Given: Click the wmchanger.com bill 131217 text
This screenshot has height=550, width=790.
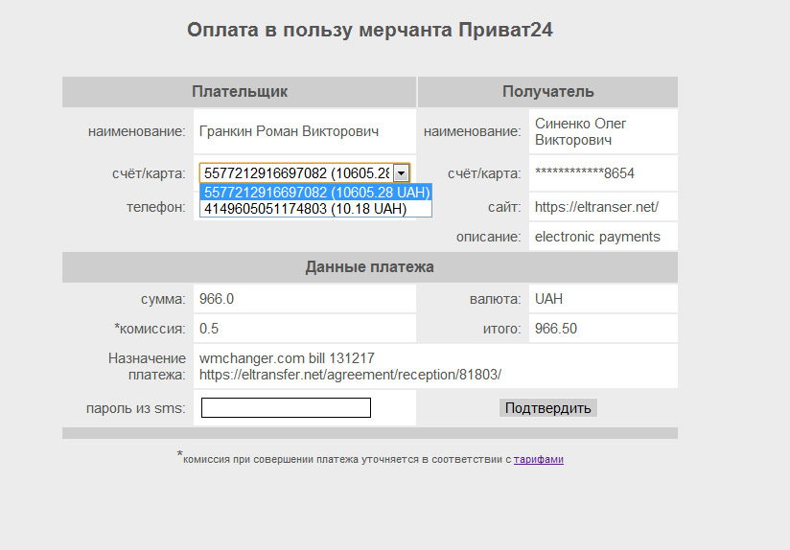Looking at the screenshot, I should click(287, 358).
